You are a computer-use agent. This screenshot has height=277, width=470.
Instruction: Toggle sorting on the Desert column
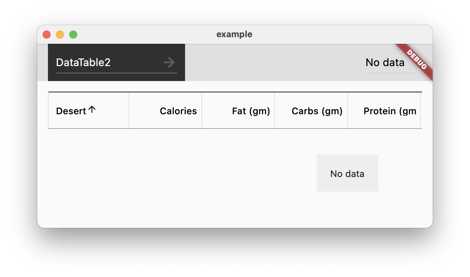pyautogui.click(x=72, y=111)
